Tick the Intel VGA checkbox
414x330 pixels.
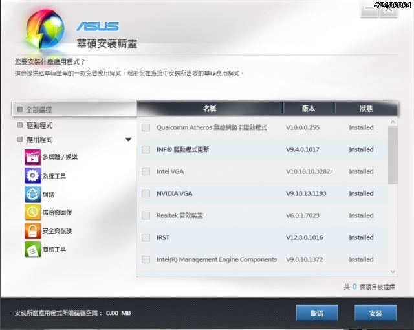[146, 171]
